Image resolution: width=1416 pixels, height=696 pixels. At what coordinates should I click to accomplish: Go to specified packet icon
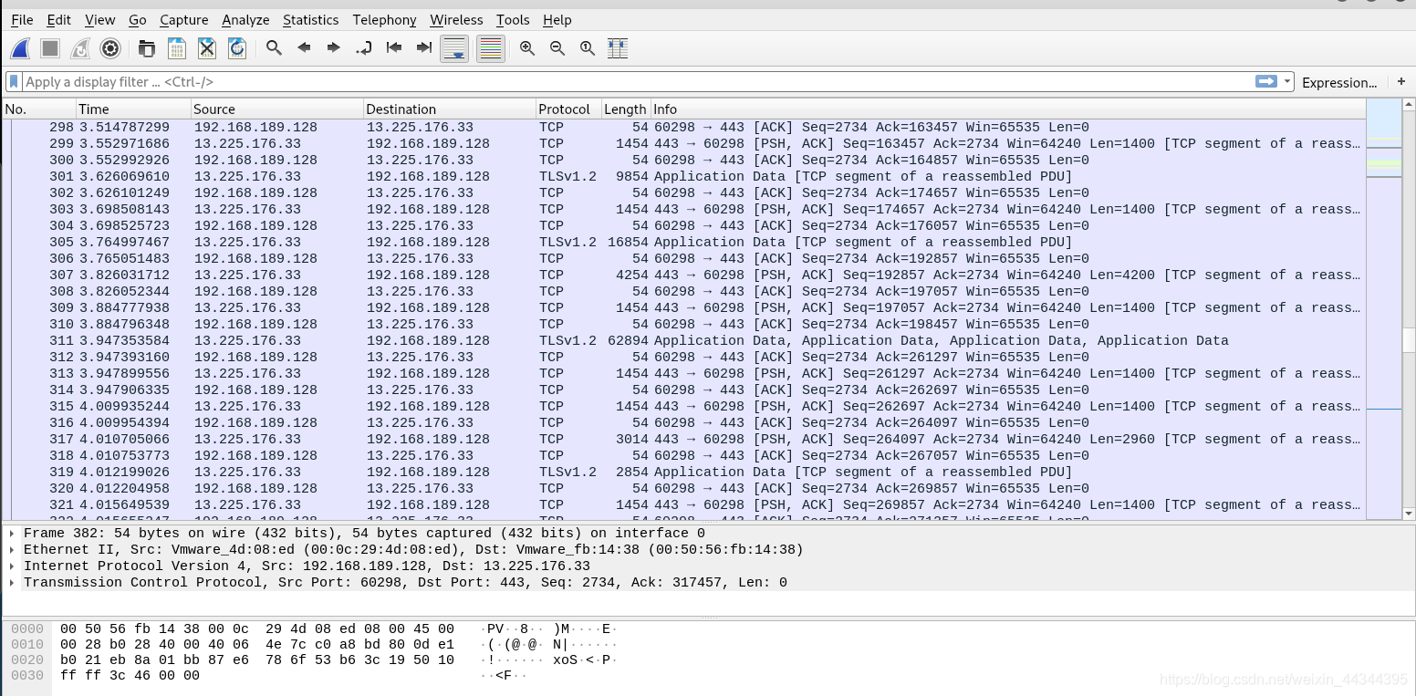[x=364, y=48]
